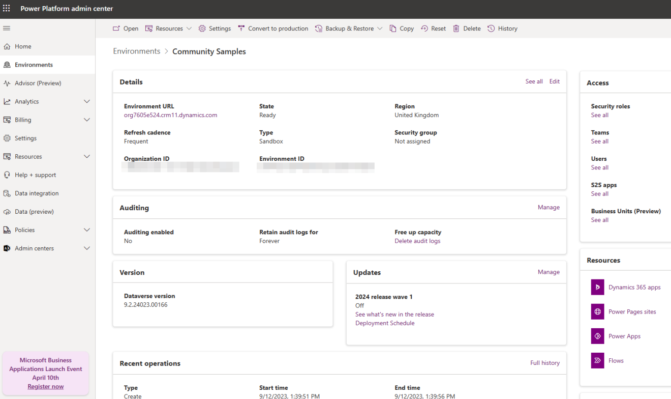671x399 pixels.
Task: Open Help + support from the sidebar
Action: [35, 175]
